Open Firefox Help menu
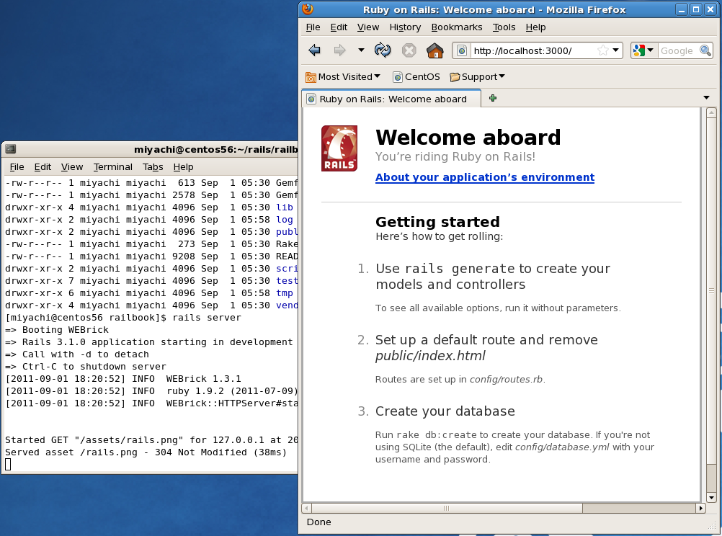Viewport: 722px width, 536px height. [535, 27]
